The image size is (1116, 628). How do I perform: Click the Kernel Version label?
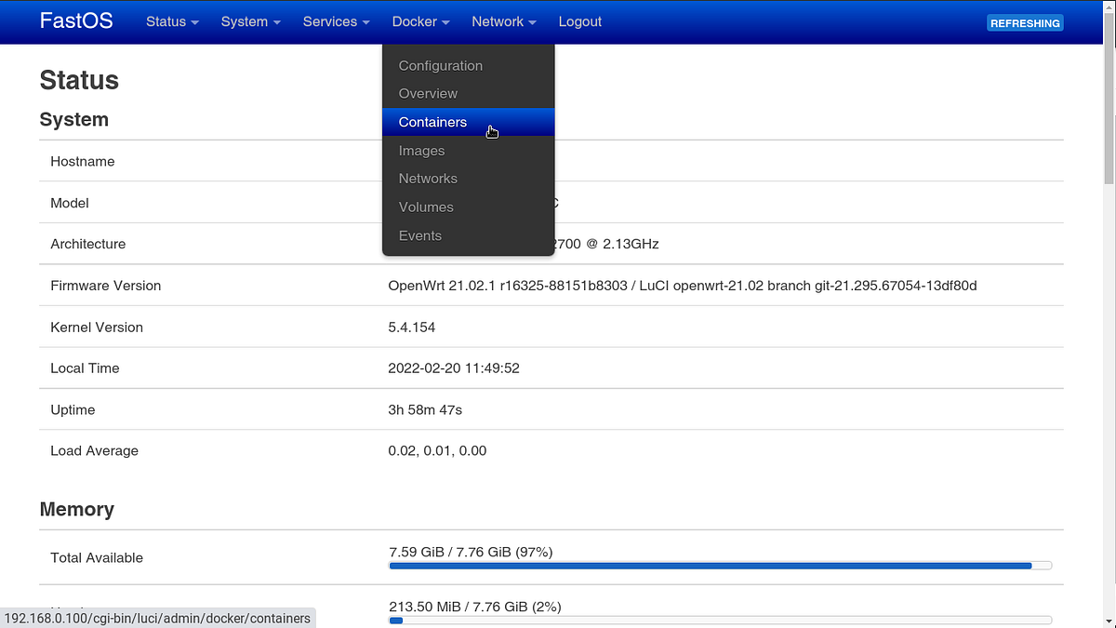coord(97,327)
